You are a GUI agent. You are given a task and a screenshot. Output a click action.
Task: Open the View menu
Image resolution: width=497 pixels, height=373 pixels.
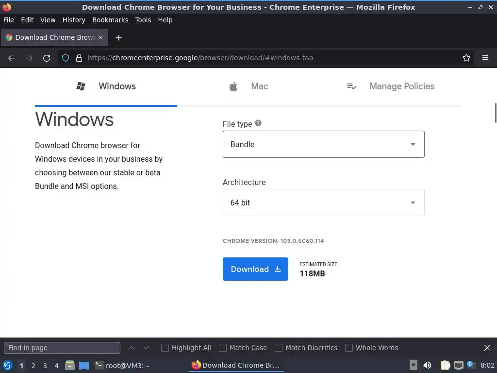(x=48, y=20)
